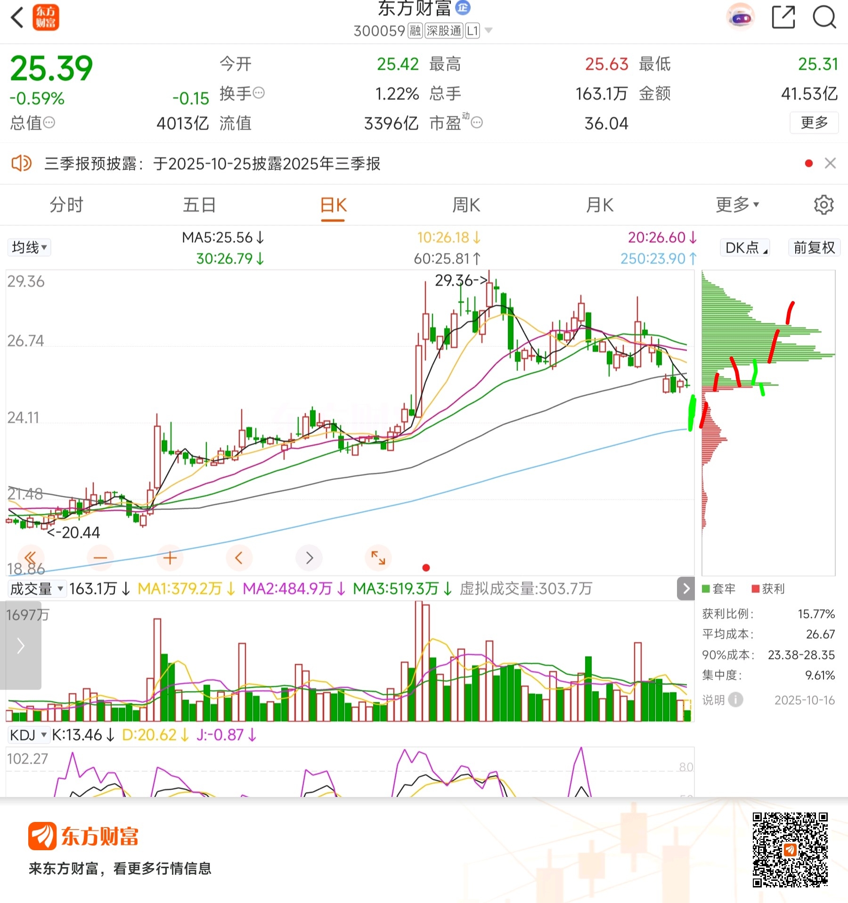Screen dimensions: 848x903
Task: Zoom out chart with minus button
Action: pyautogui.click(x=100, y=558)
